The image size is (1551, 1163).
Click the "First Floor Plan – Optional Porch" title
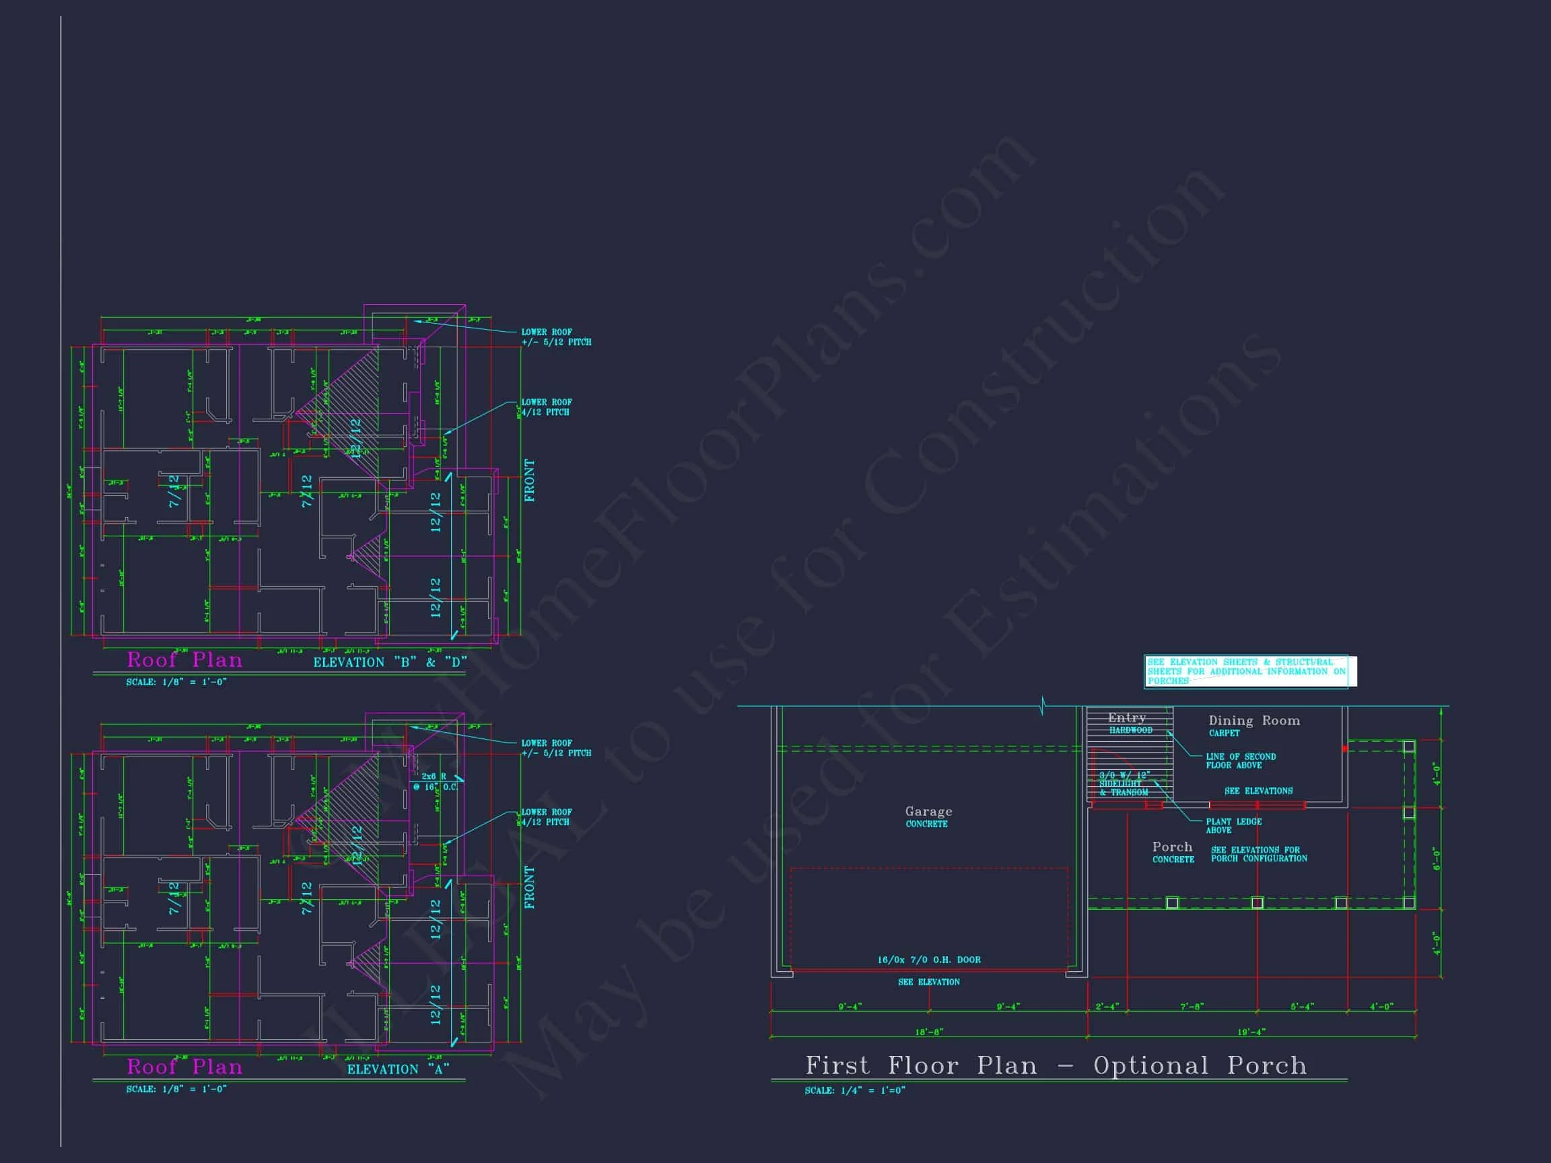pos(1056,1065)
